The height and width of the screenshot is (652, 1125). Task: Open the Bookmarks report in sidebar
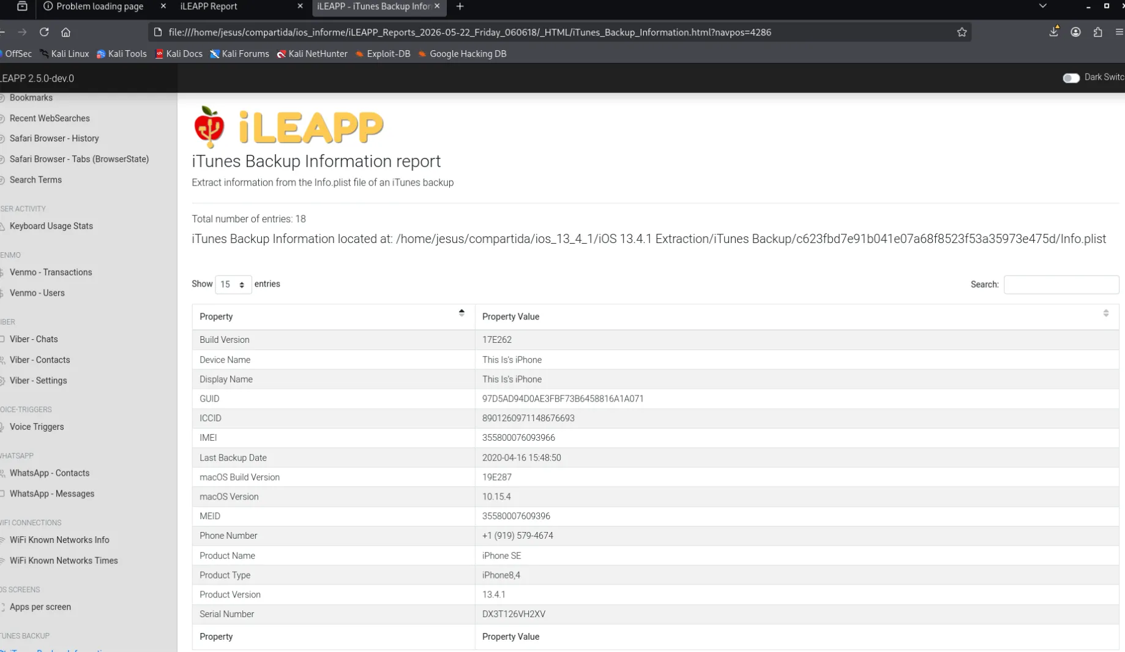click(31, 98)
